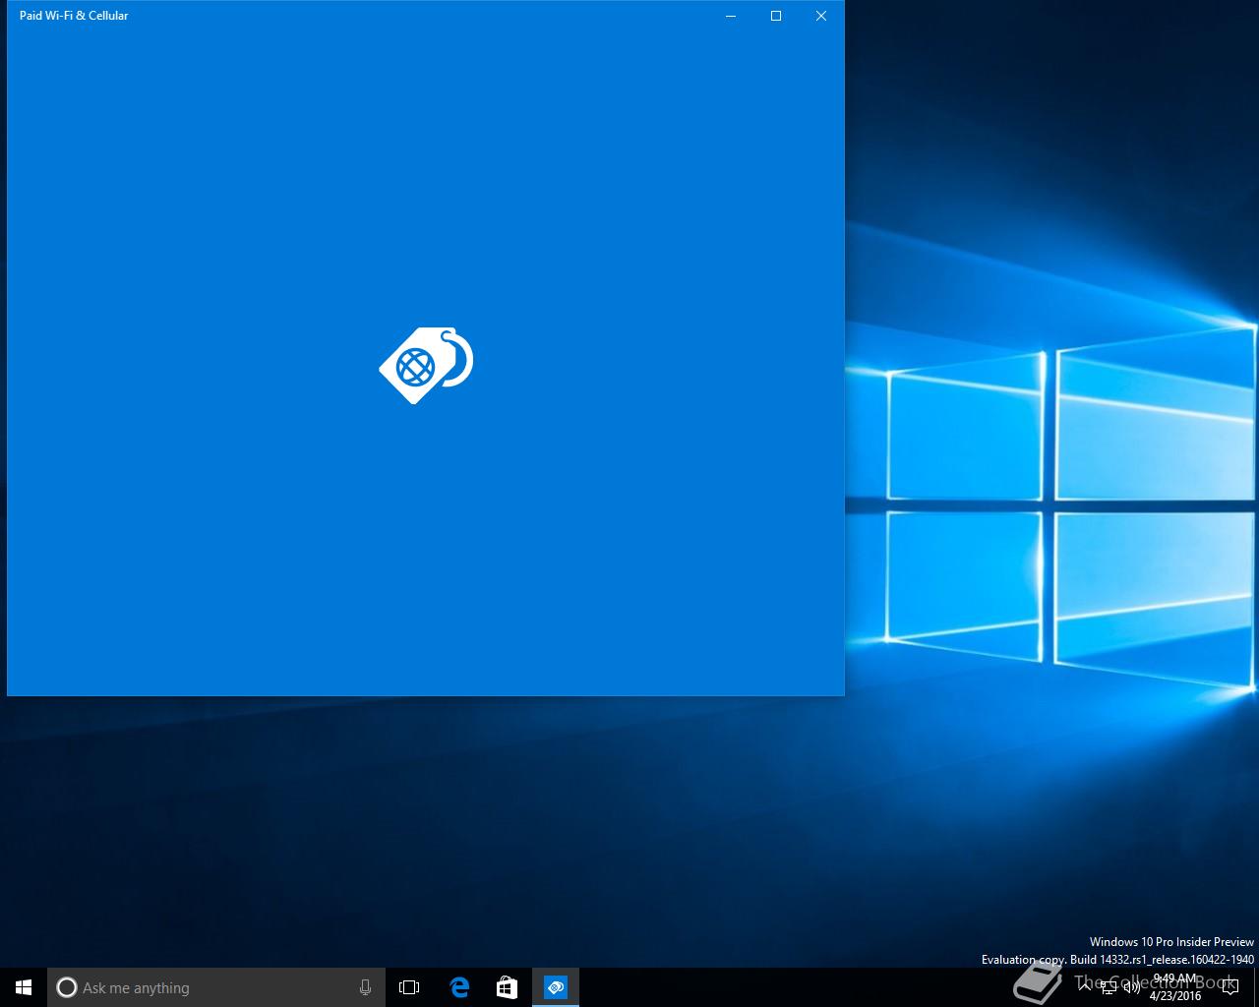Click the Cortana circle icon
Screen dimensions: 1259x1007
click(x=67, y=987)
